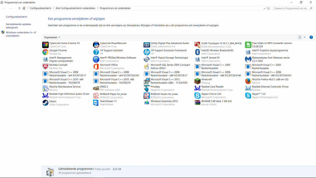
Task: Click the WinRAR 5.40 beta 1 icon
Action: [197, 103]
